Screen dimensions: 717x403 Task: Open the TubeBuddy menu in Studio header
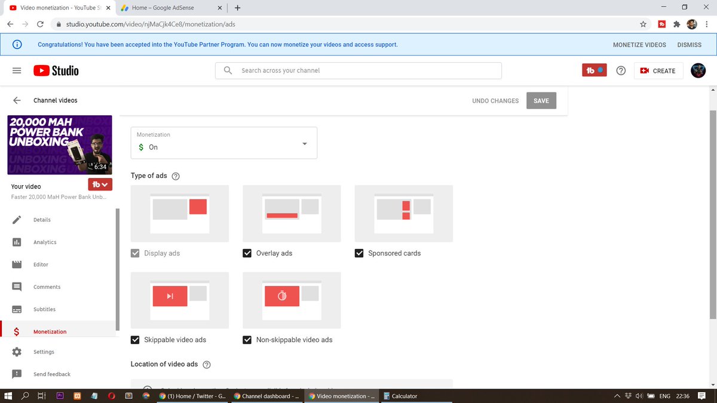pyautogui.click(x=595, y=70)
